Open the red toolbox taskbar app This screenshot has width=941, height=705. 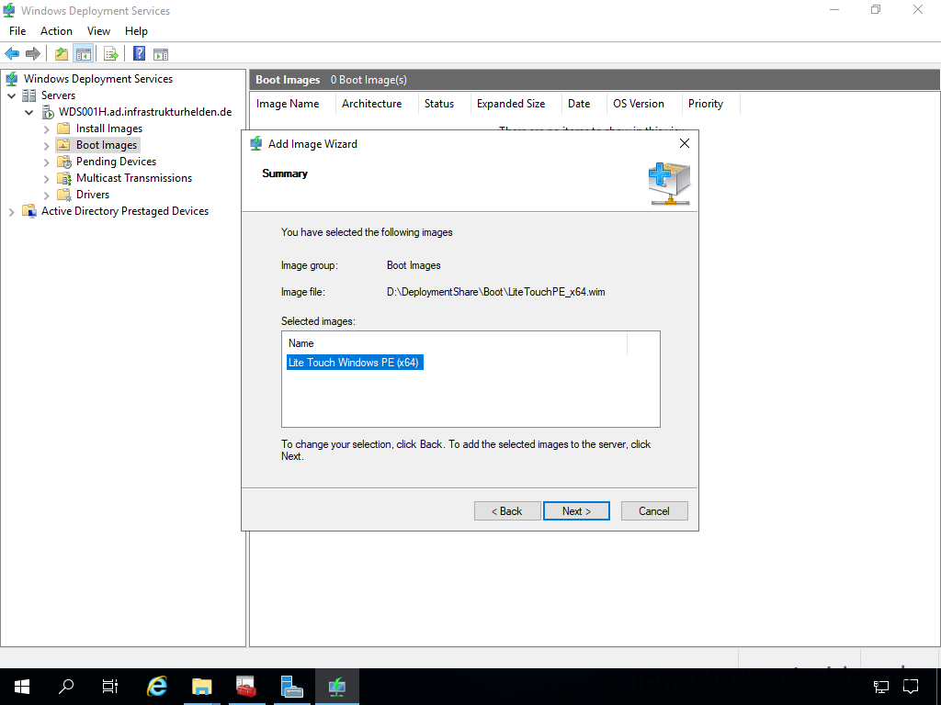(x=246, y=686)
